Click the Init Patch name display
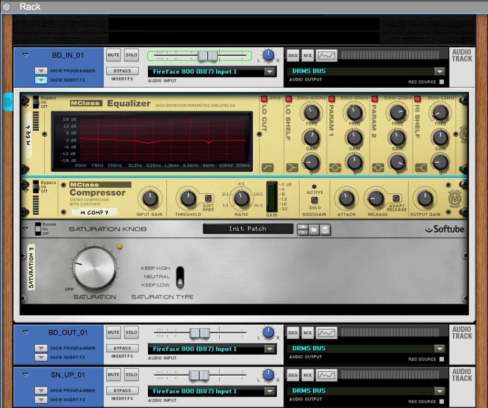The image size is (488, 408). click(248, 229)
